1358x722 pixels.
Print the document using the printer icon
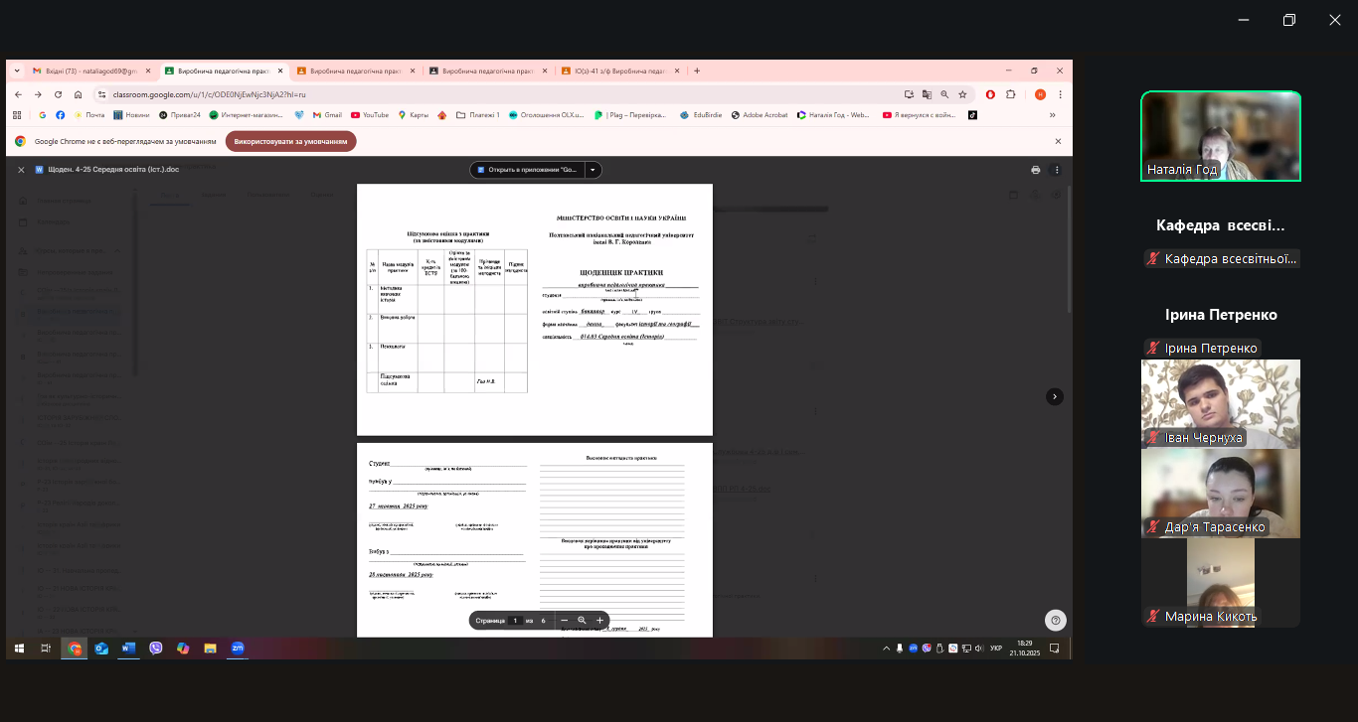1035,170
